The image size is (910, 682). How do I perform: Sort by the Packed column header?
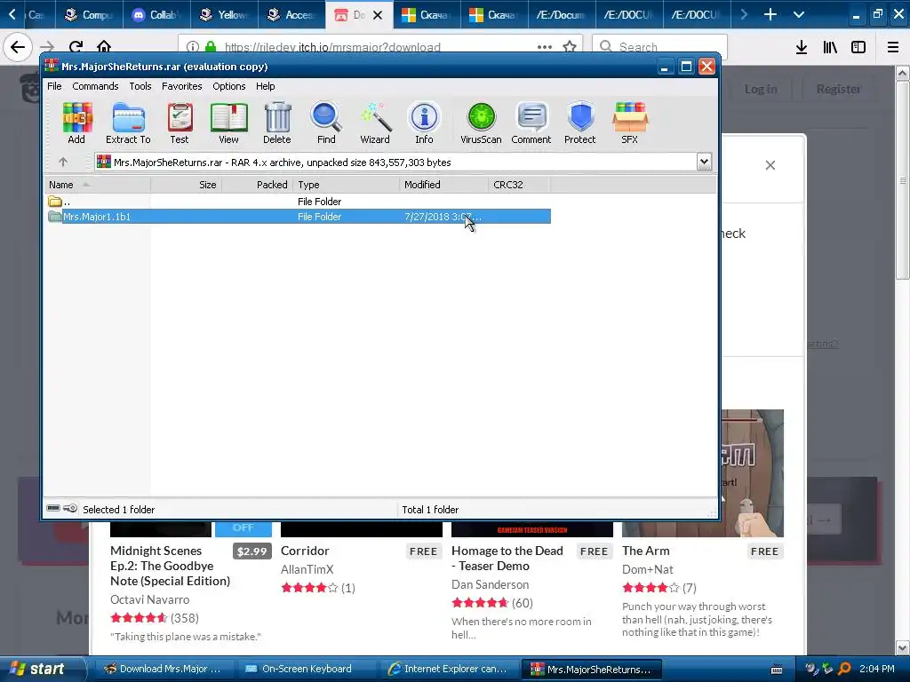coord(257,185)
